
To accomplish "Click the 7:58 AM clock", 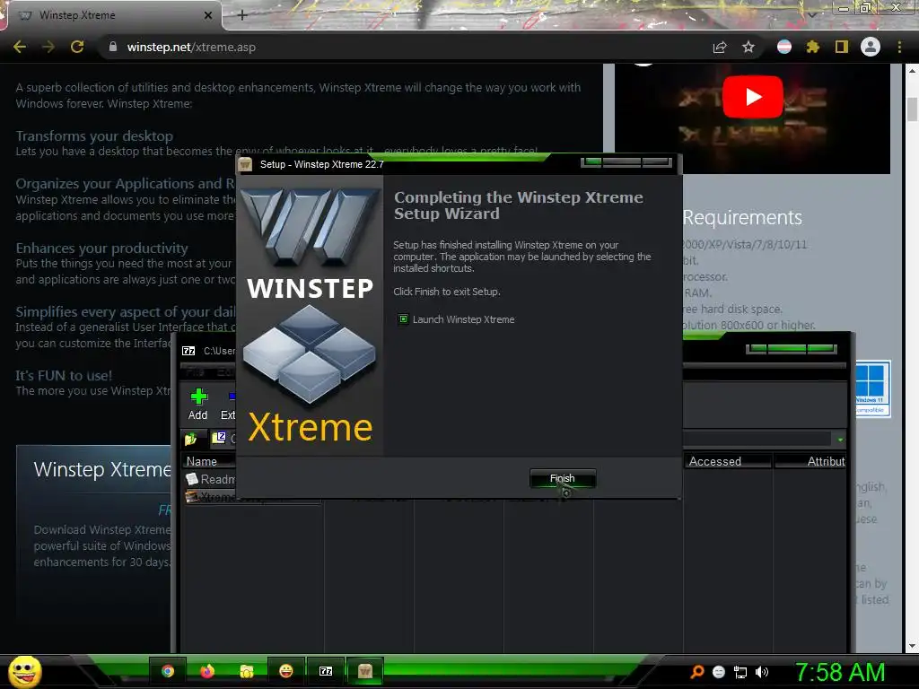I will [x=840, y=672].
